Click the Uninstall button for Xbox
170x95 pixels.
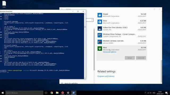tap(141, 58)
